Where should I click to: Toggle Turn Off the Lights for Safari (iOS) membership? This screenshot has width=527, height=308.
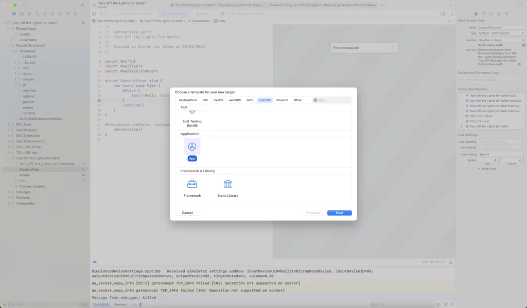pos(462,96)
